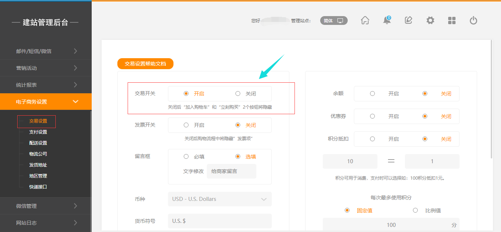Viewport: 501px width, 232px height.
Task: Choose 比例值 radio option
Action: coord(416,210)
